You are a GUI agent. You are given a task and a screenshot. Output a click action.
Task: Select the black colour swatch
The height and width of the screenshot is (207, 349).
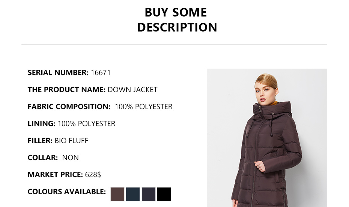(x=164, y=194)
